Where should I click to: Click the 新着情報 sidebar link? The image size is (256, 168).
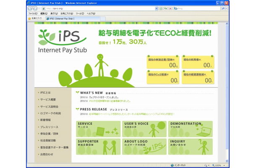[45, 120]
